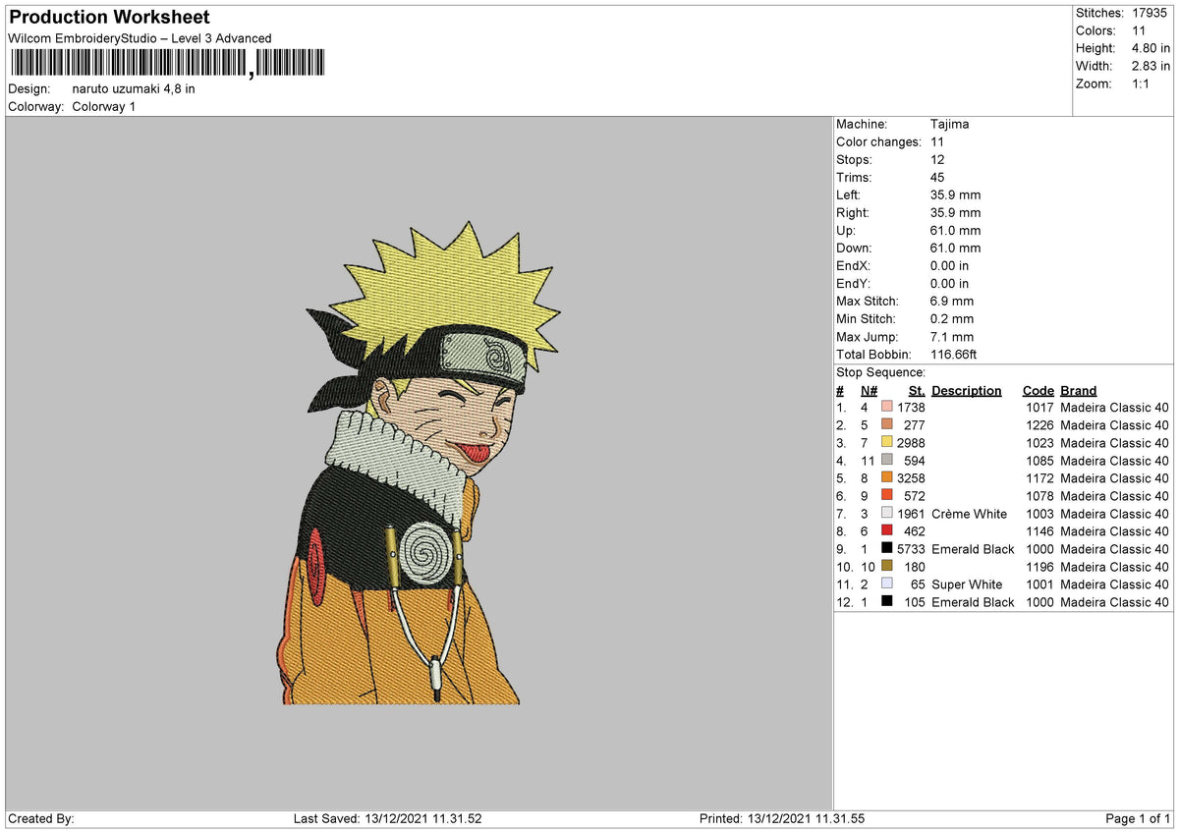This screenshot has height=833, width=1179.
Task: Click the Brand column header
Action: (1079, 390)
